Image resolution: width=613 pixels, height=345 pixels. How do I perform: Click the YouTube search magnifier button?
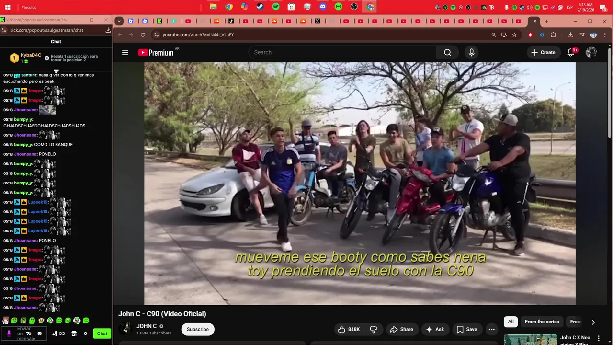point(447,53)
